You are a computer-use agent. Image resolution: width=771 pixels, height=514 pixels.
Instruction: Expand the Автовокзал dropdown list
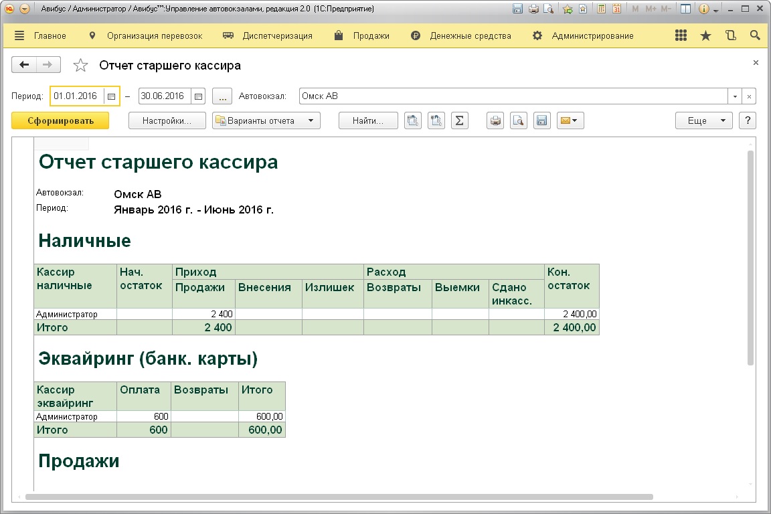coord(736,96)
